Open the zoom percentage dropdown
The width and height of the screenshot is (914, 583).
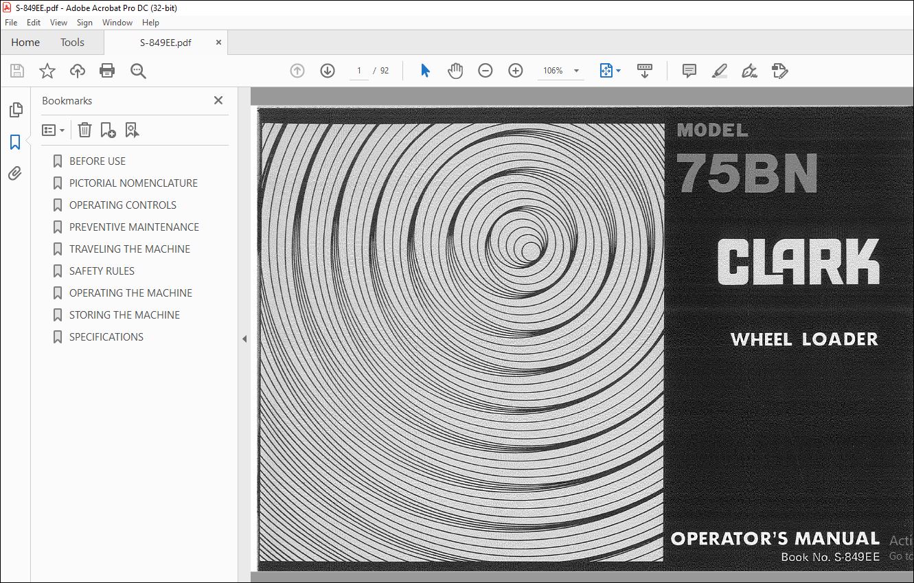[x=576, y=71]
